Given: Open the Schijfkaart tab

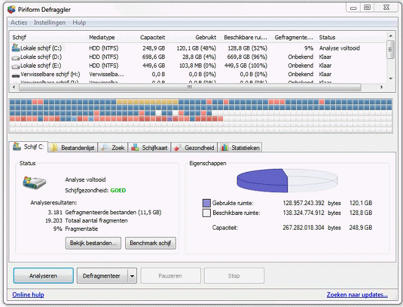Looking at the screenshot, I should pos(149,148).
